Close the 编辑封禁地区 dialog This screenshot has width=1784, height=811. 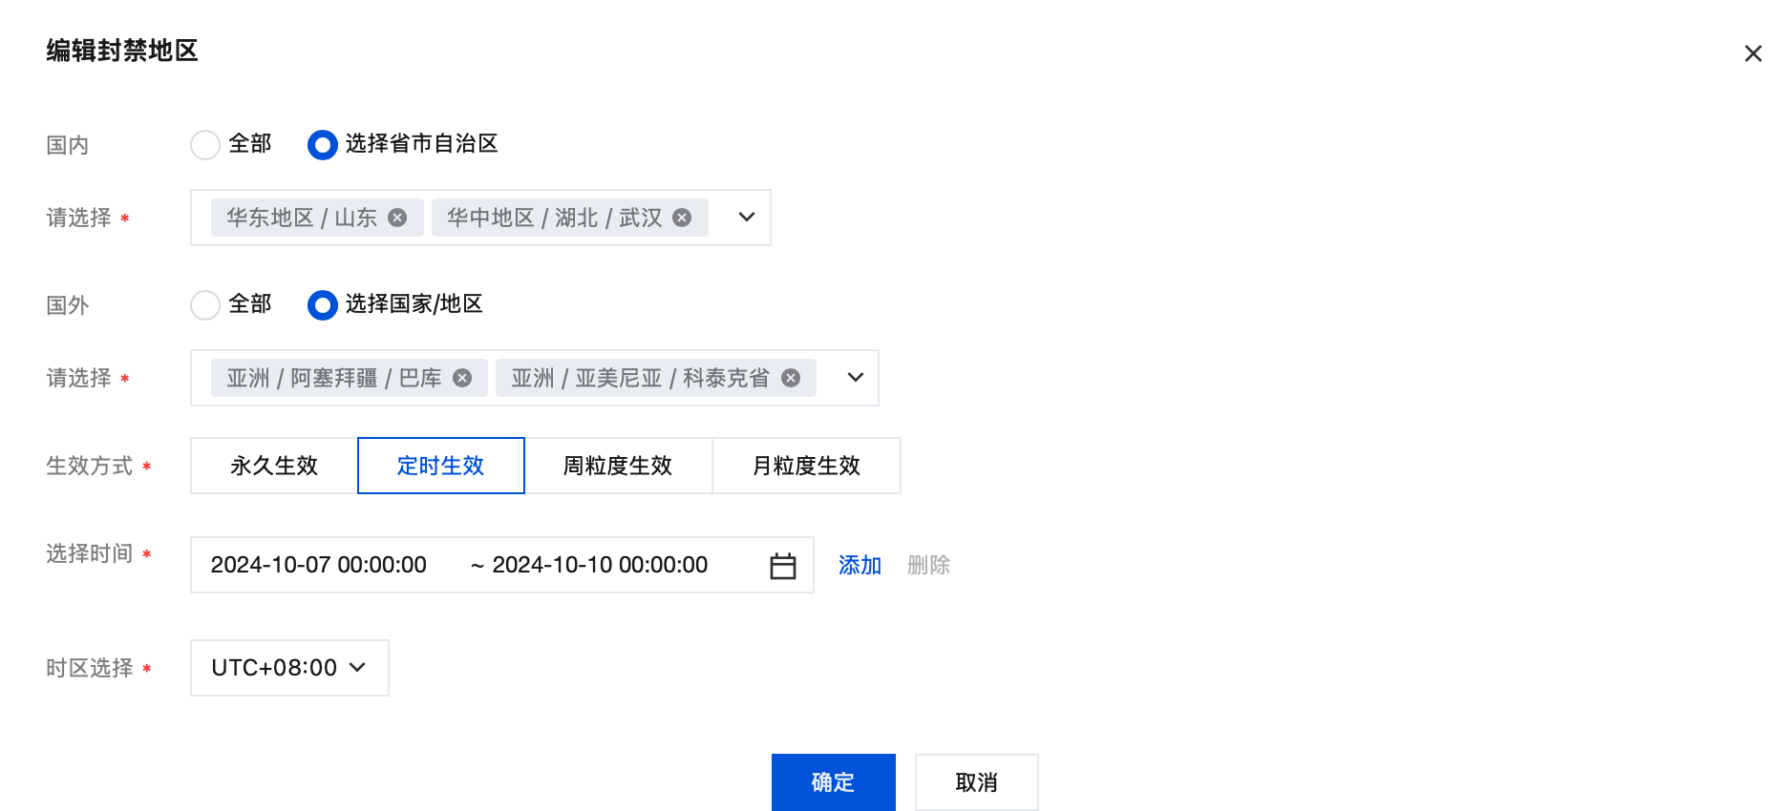pos(1752,53)
